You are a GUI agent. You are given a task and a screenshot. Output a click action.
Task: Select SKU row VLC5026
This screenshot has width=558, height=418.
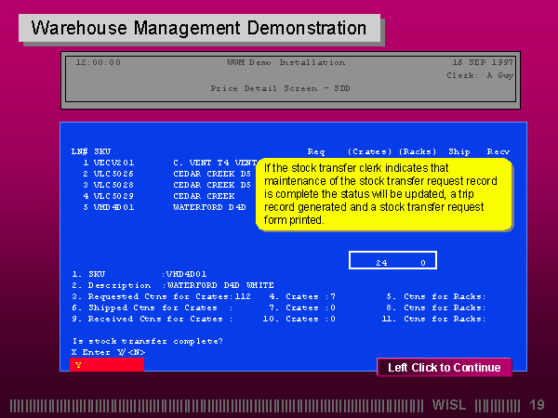tap(113, 173)
